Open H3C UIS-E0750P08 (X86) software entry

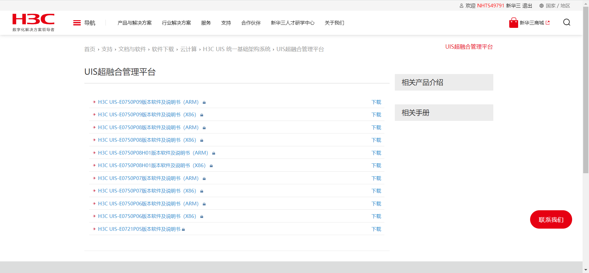click(x=147, y=140)
